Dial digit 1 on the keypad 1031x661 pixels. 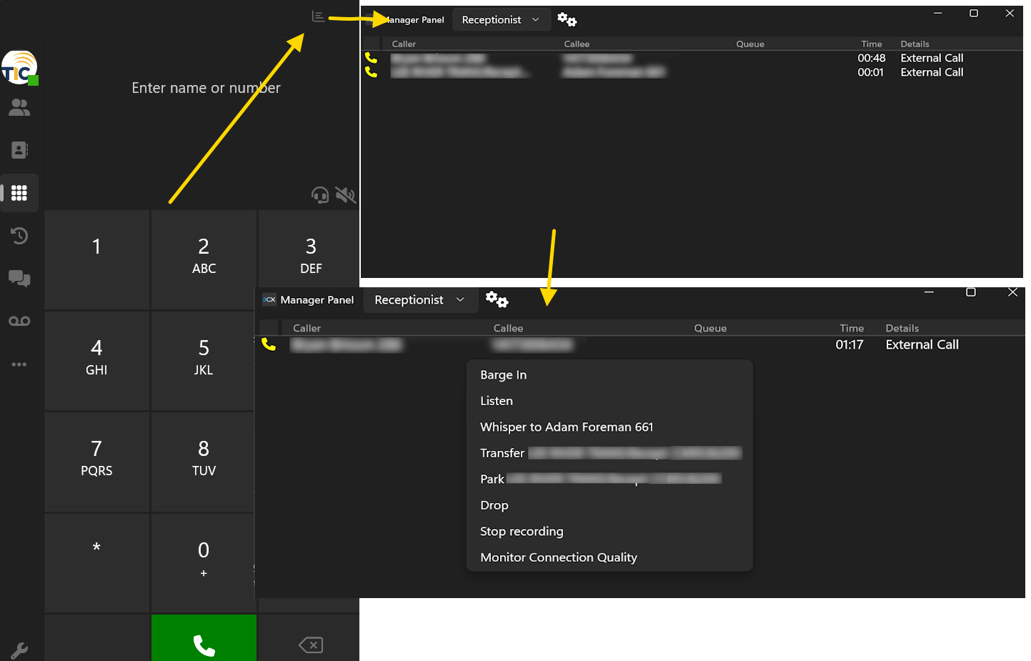tap(96, 259)
